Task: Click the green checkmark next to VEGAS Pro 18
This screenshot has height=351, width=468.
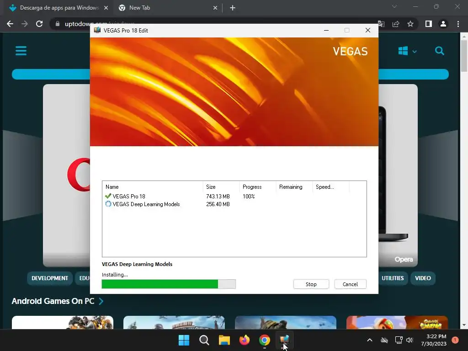Action: [108, 196]
